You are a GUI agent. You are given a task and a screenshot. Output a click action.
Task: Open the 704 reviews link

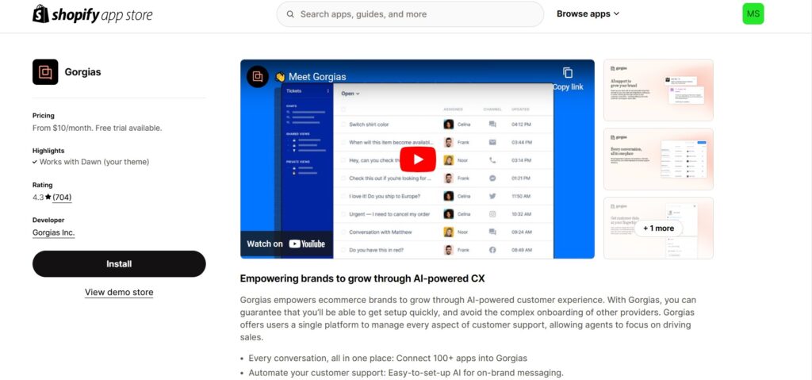tap(62, 197)
